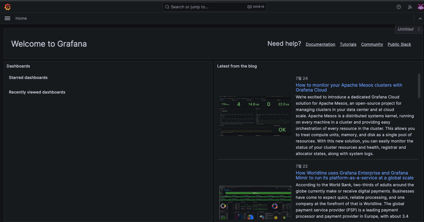Click the Latest from the blog title
This screenshot has width=424, height=222.
[x=237, y=66]
